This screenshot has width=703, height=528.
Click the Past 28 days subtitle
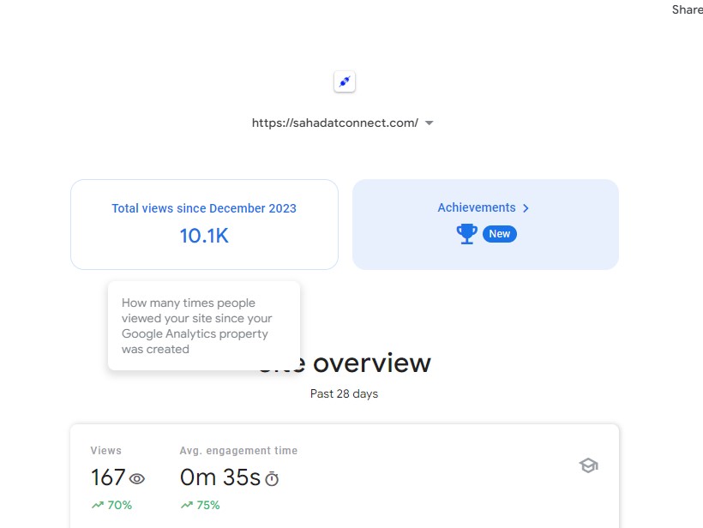[345, 393]
